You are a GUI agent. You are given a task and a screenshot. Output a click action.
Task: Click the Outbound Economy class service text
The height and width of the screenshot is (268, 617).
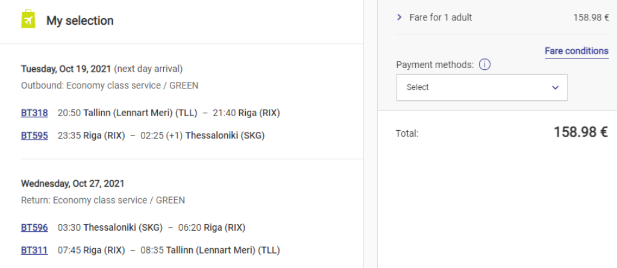[110, 86]
